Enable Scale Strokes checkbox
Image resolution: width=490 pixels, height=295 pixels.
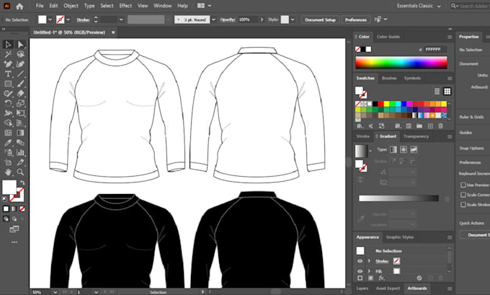click(x=463, y=204)
